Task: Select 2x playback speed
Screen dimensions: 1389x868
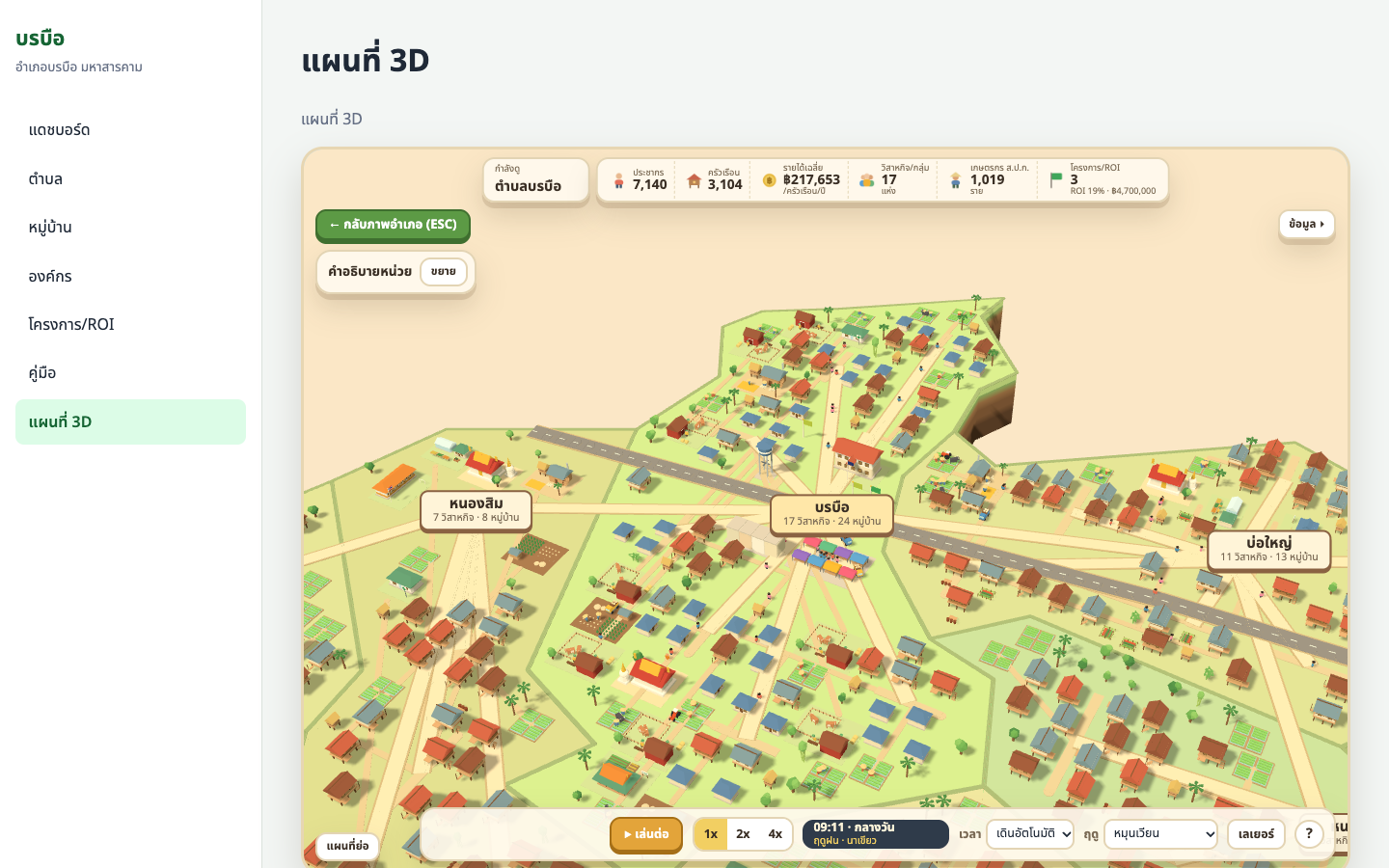Action: [x=743, y=834]
